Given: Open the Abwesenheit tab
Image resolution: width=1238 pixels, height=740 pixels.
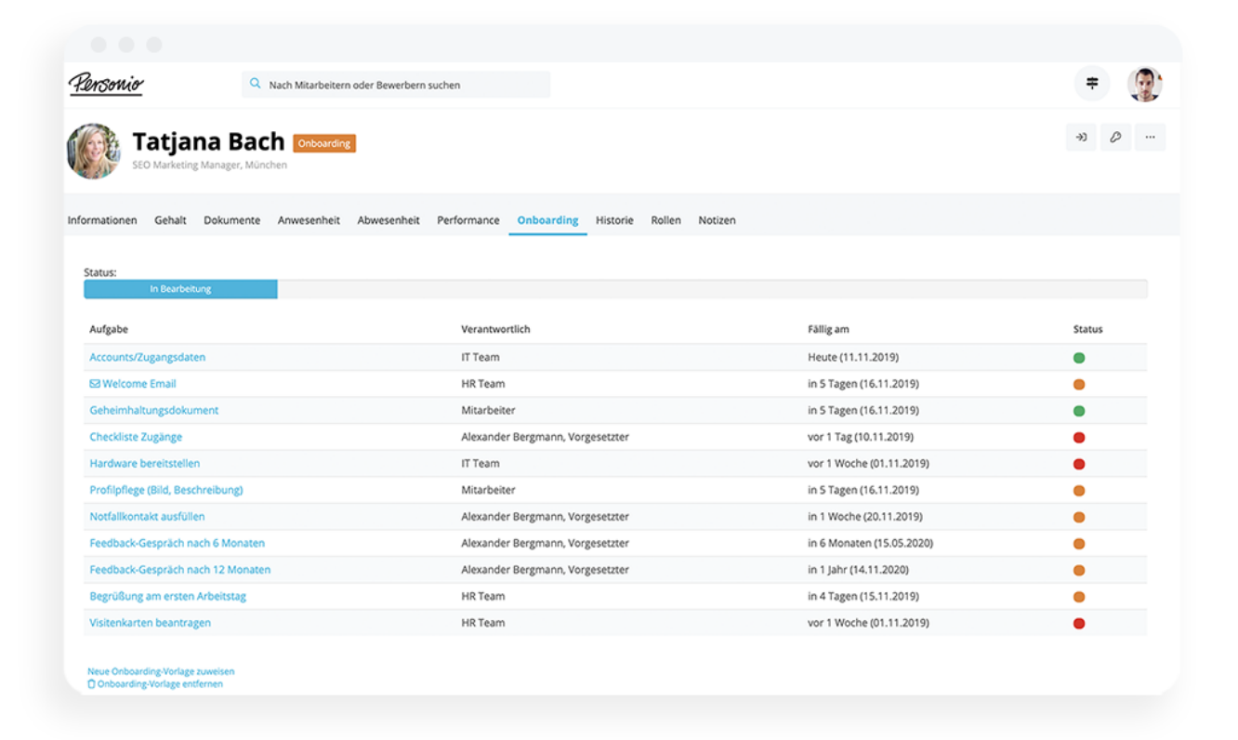Looking at the screenshot, I should click(x=389, y=220).
